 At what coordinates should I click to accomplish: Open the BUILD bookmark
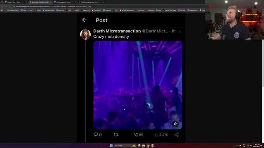click(x=76, y=10)
